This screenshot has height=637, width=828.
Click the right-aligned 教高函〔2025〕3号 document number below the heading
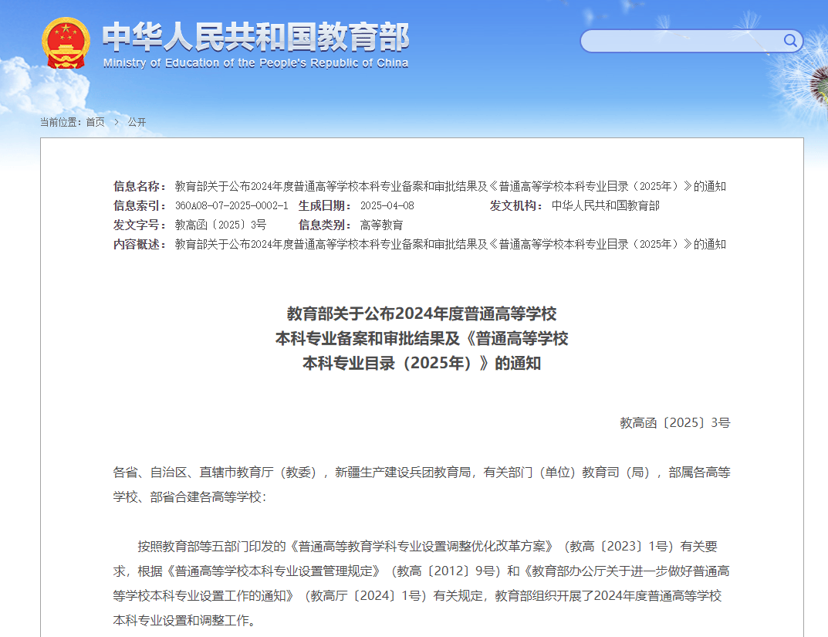675,422
